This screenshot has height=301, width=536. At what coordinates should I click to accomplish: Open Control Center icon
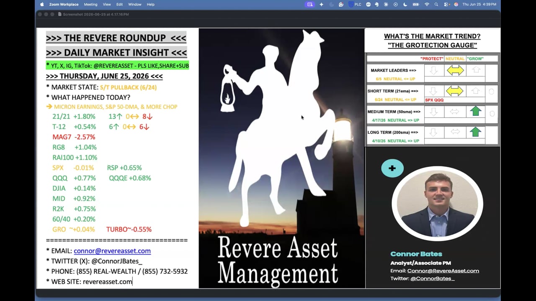(x=446, y=4)
